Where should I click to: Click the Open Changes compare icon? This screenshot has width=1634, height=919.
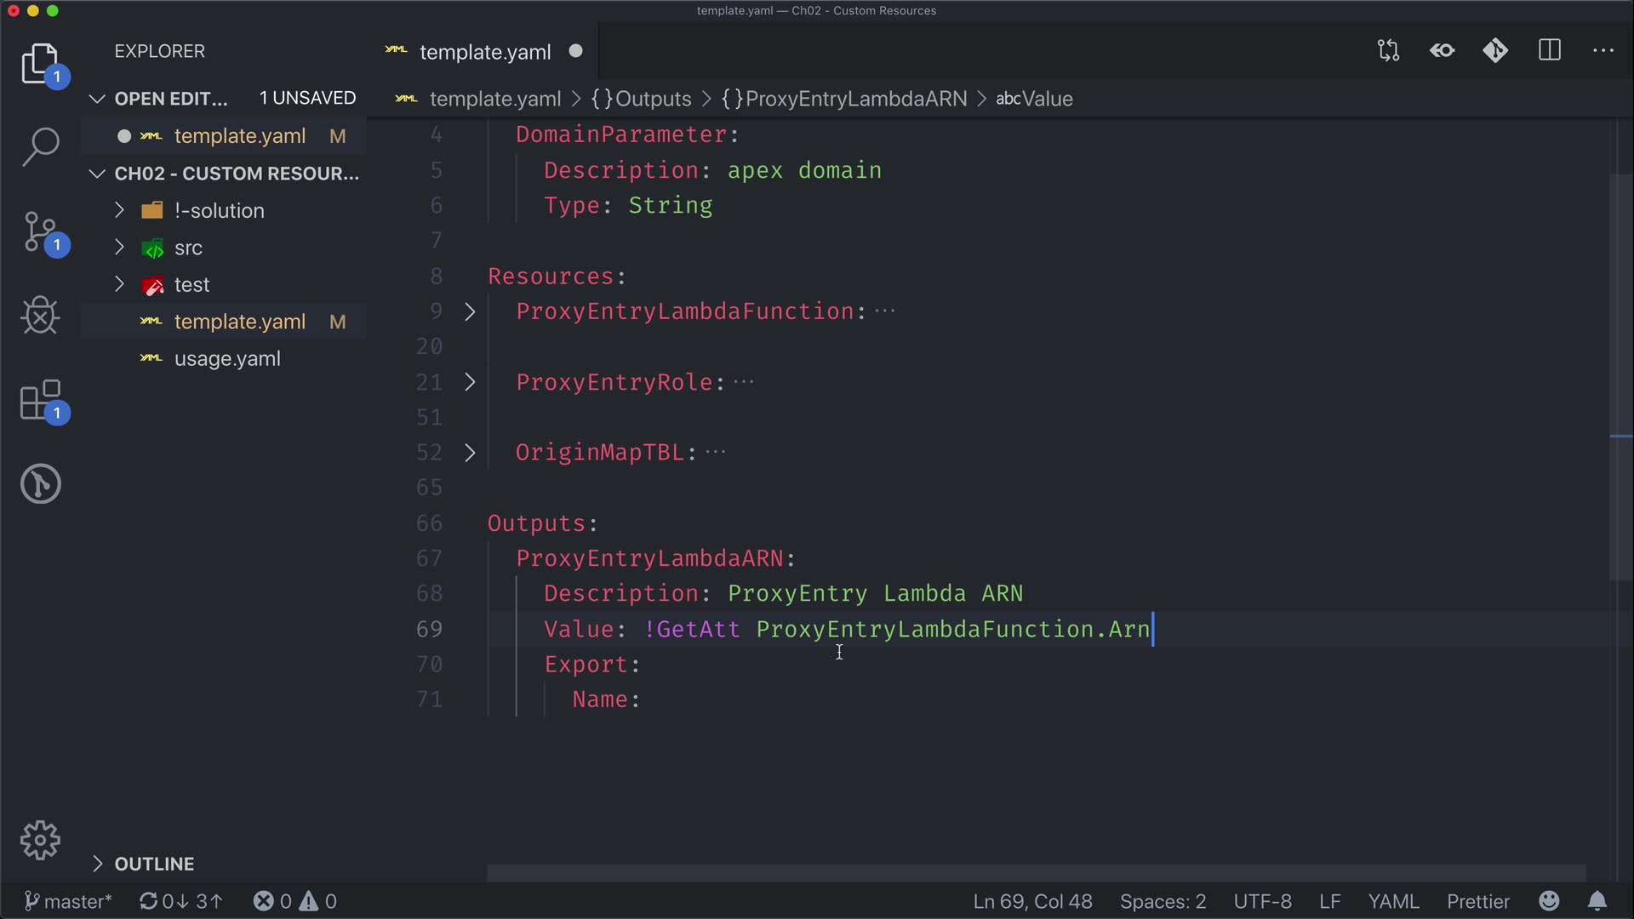point(1388,51)
